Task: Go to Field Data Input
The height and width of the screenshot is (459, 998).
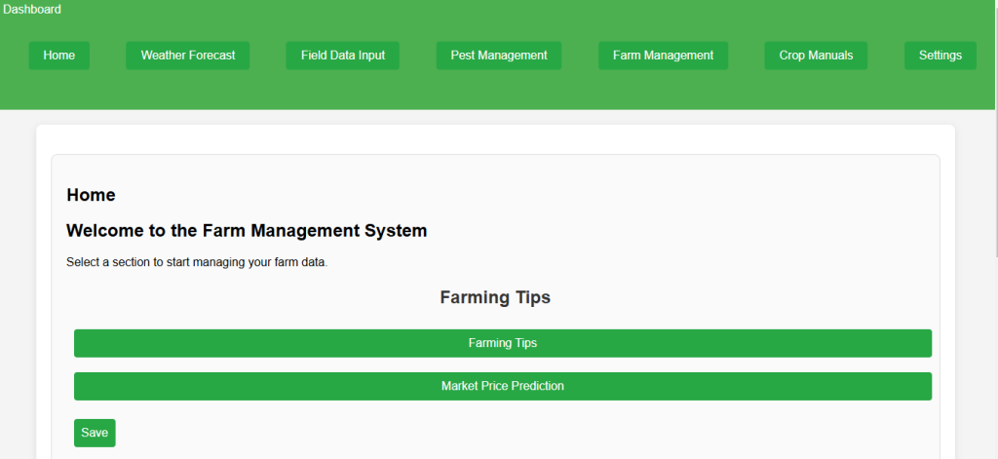Action: [342, 56]
